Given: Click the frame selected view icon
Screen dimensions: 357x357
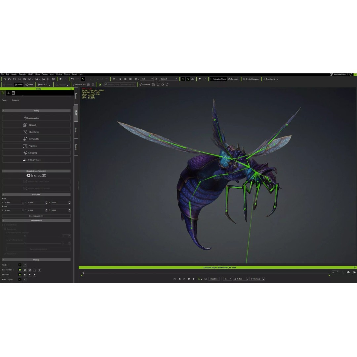Looking at the screenshot, I should click(136, 79).
